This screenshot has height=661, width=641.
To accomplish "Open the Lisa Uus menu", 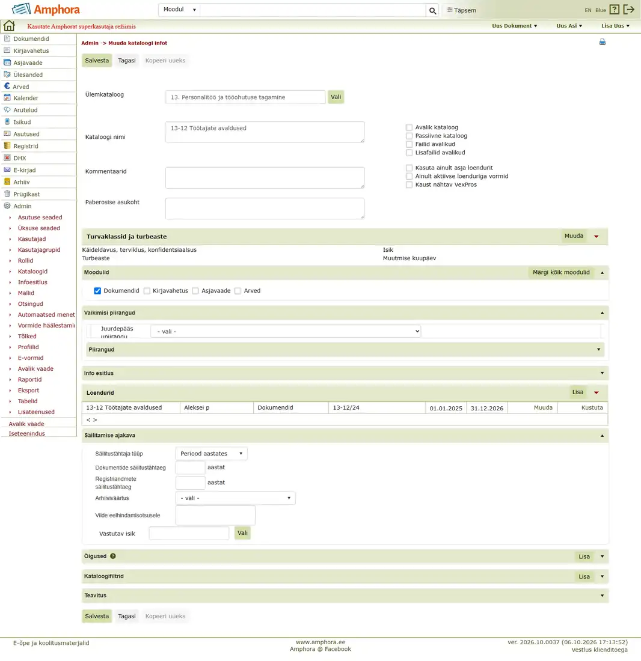I will 615,26.
